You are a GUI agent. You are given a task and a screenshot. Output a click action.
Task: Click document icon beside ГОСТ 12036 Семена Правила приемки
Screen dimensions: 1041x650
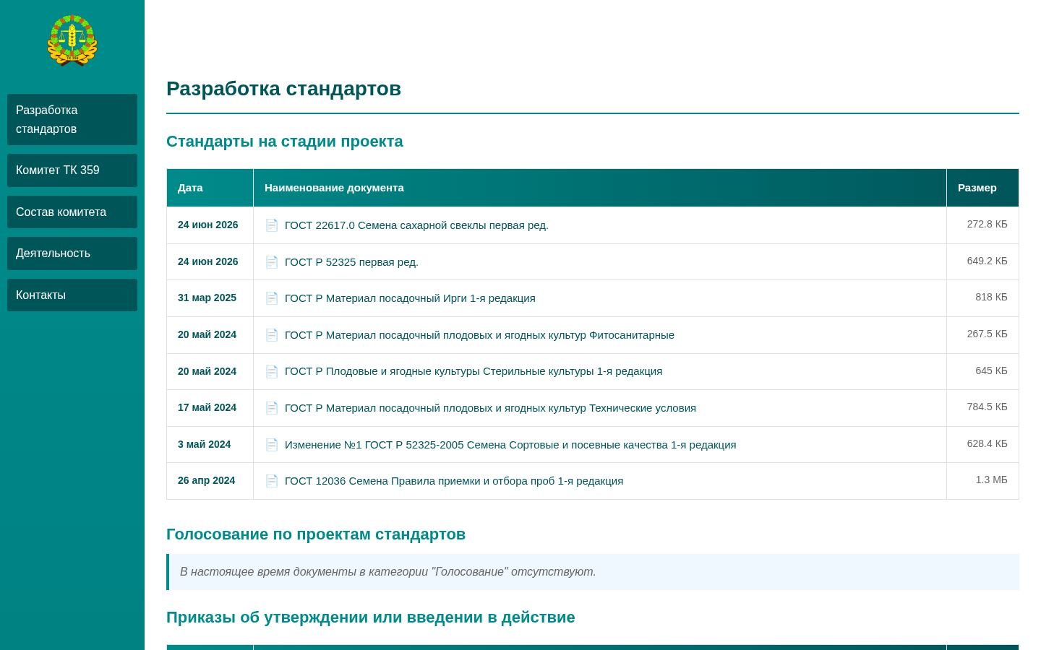(x=272, y=481)
